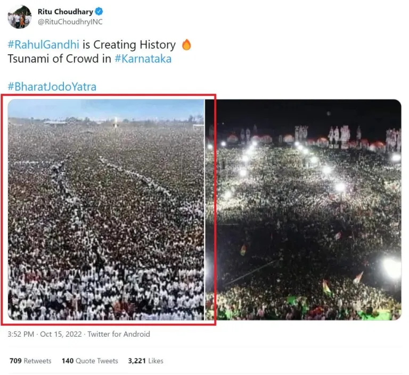Click the Twitter for Android source label
Viewport: 409px width, 375px height.
[119, 335]
